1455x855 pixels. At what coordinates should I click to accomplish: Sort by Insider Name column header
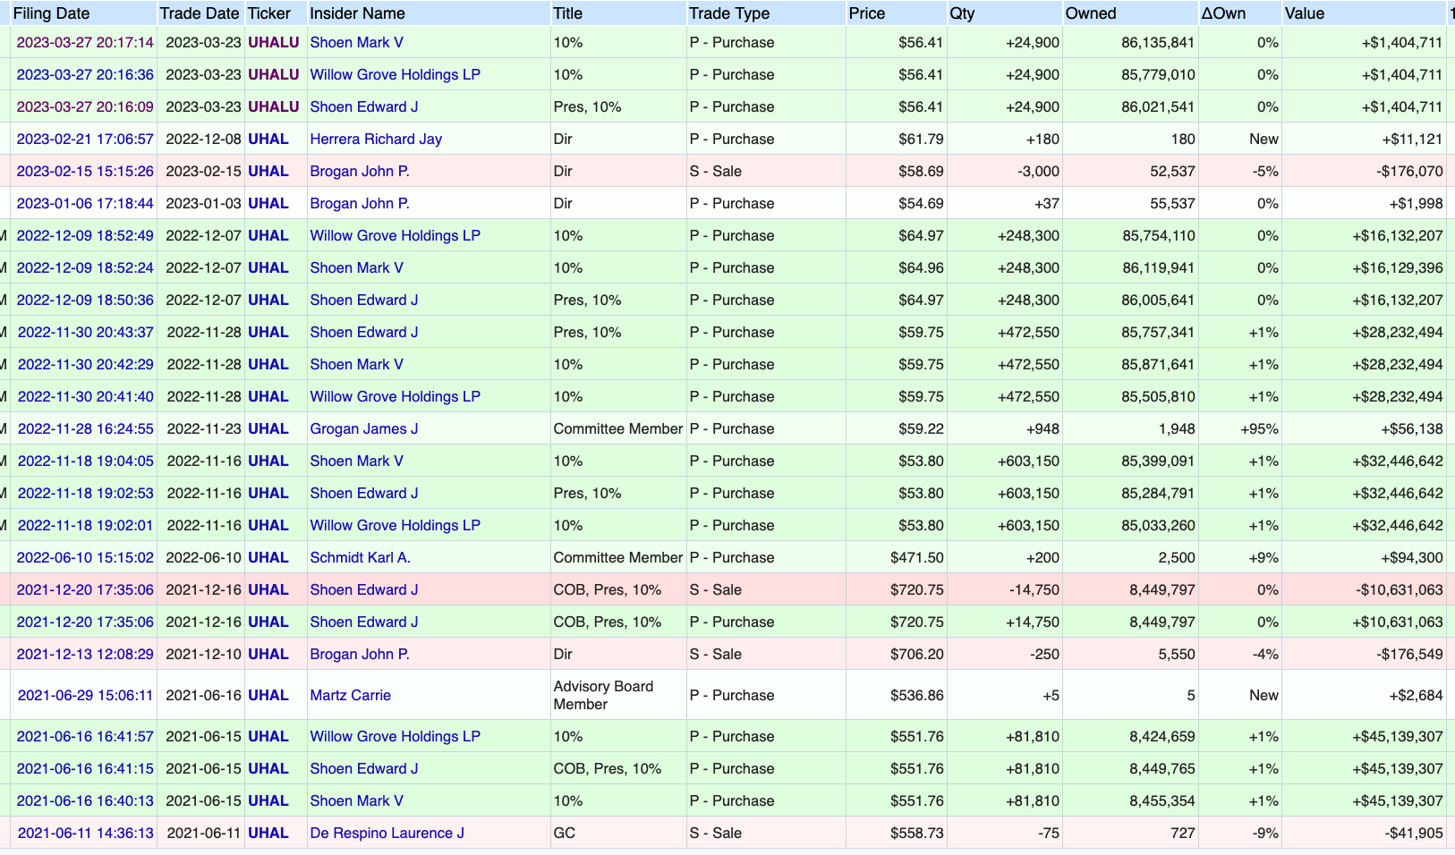coord(357,13)
